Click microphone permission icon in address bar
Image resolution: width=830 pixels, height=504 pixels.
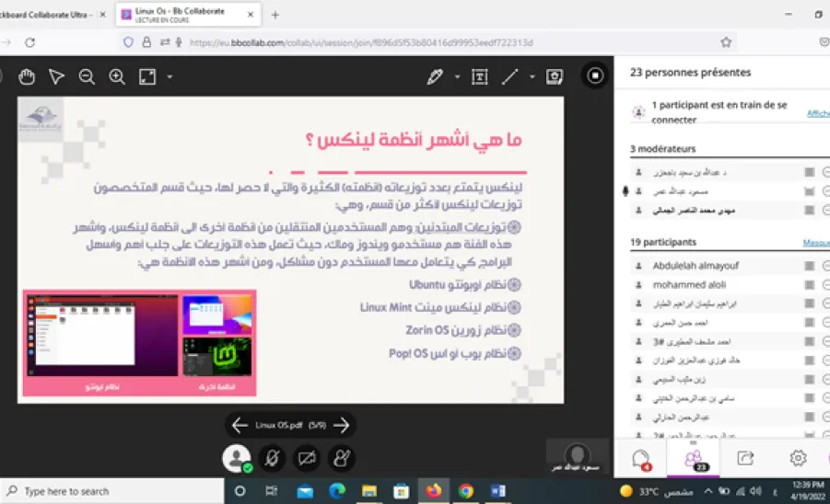point(179,42)
